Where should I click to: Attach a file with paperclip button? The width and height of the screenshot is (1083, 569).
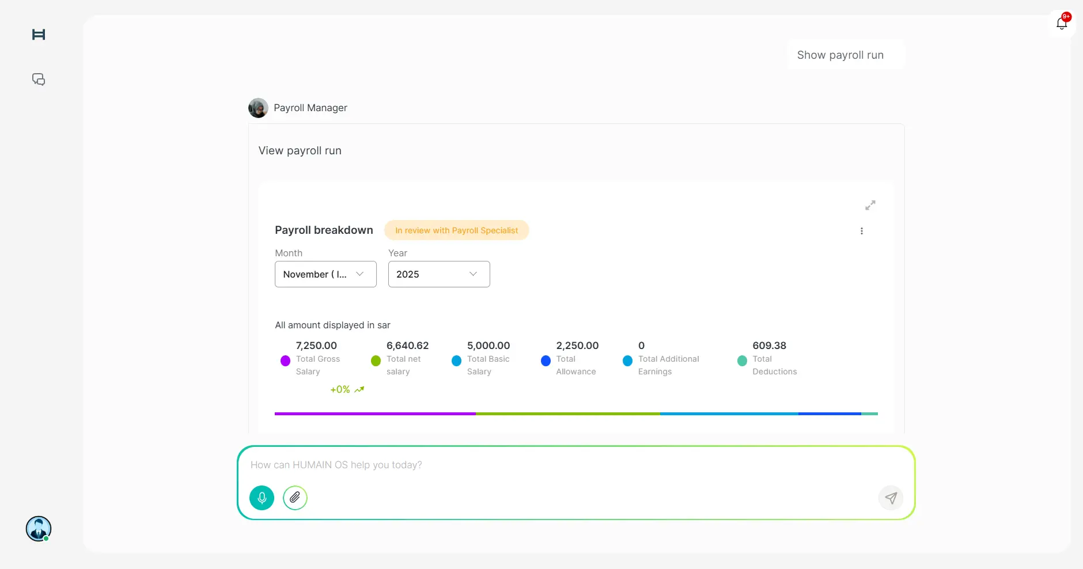pyautogui.click(x=295, y=498)
